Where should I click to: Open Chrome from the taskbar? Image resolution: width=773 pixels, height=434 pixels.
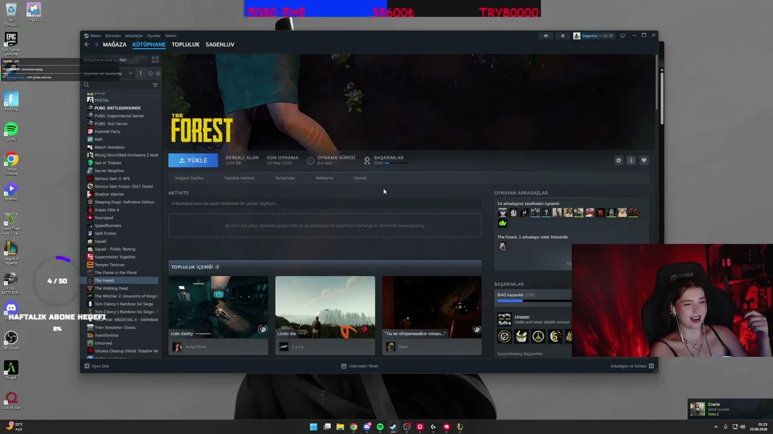tap(353, 427)
